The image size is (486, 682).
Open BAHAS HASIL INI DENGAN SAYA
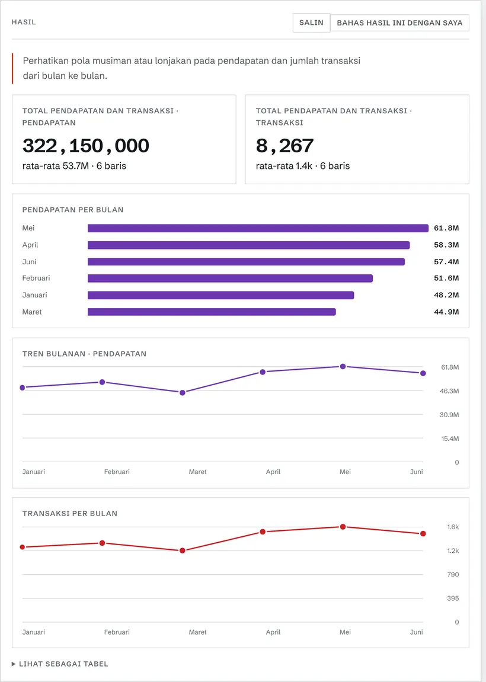coord(399,23)
